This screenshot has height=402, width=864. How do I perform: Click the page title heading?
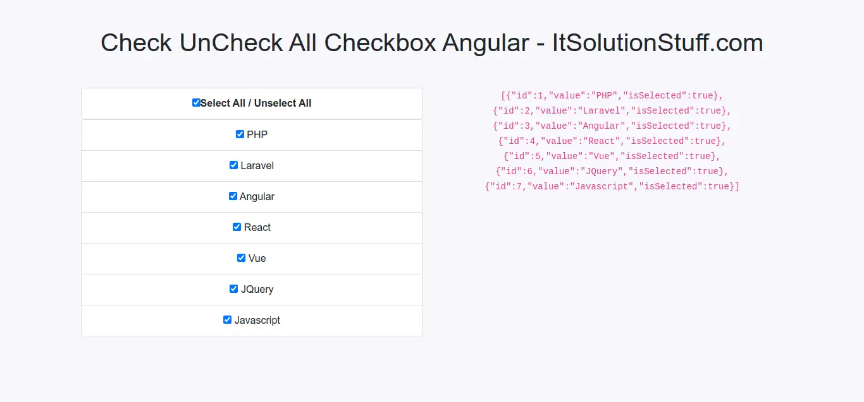432,43
